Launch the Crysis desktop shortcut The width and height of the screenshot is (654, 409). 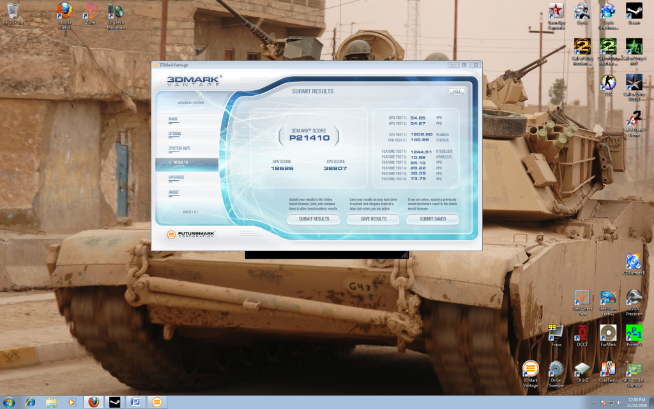tap(582, 14)
